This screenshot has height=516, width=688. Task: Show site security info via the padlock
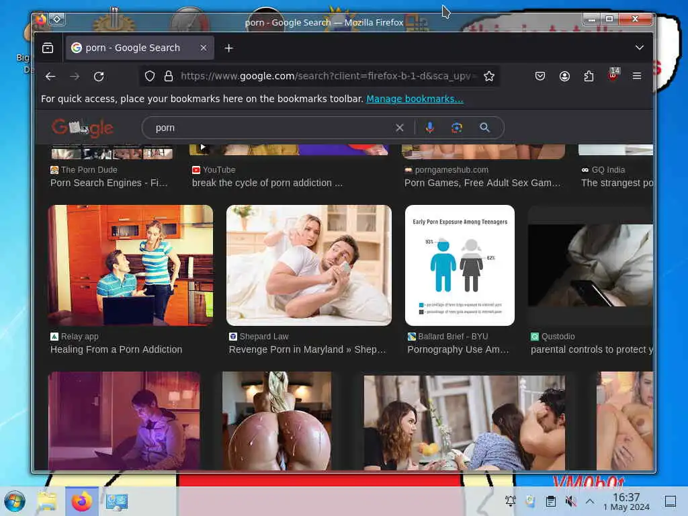[168, 77]
